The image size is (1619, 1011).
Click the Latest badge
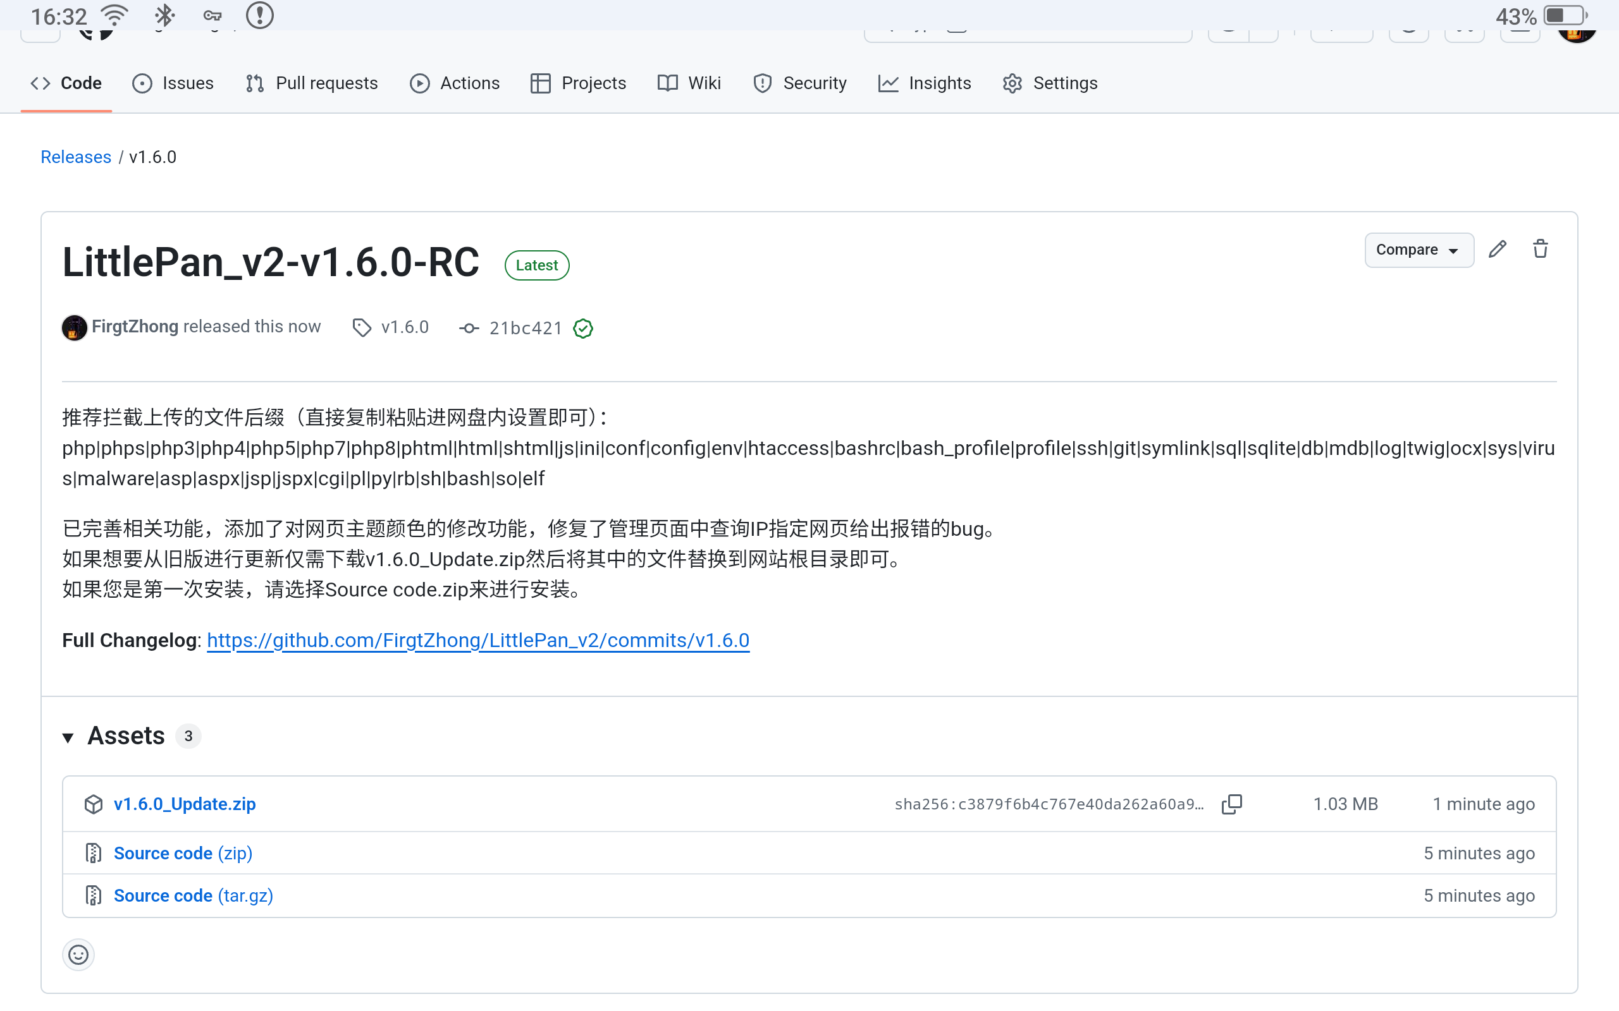click(x=536, y=265)
